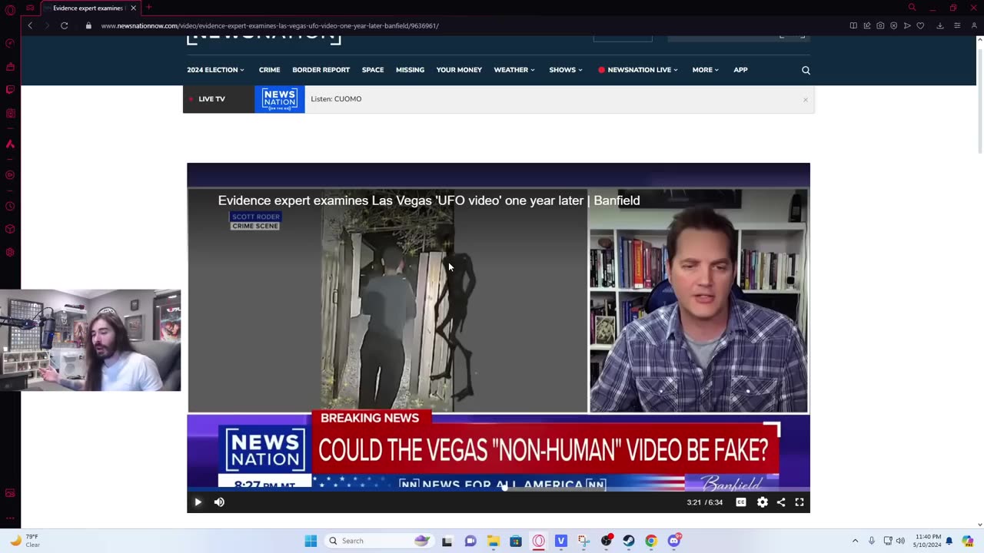The height and width of the screenshot is (553, 984).
Task: Expand the Weather dropdown
Action: click(514, 70)
